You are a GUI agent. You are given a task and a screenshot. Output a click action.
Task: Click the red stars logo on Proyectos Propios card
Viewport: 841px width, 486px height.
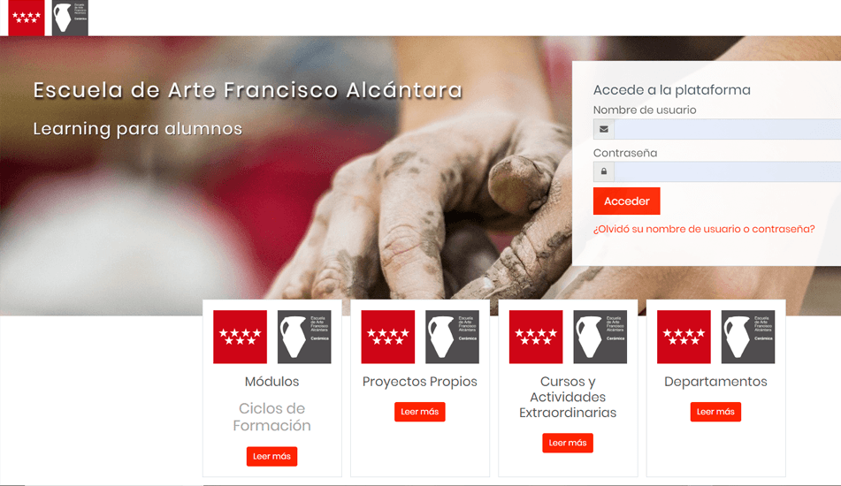[388, 337]
